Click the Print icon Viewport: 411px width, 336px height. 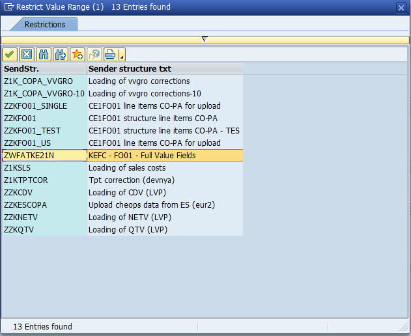[x=111, y=54]
